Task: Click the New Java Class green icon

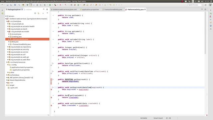Action: [78, 5]
